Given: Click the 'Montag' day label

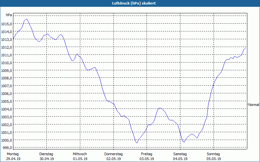Looking at the screenshot, I should (13, 154).
